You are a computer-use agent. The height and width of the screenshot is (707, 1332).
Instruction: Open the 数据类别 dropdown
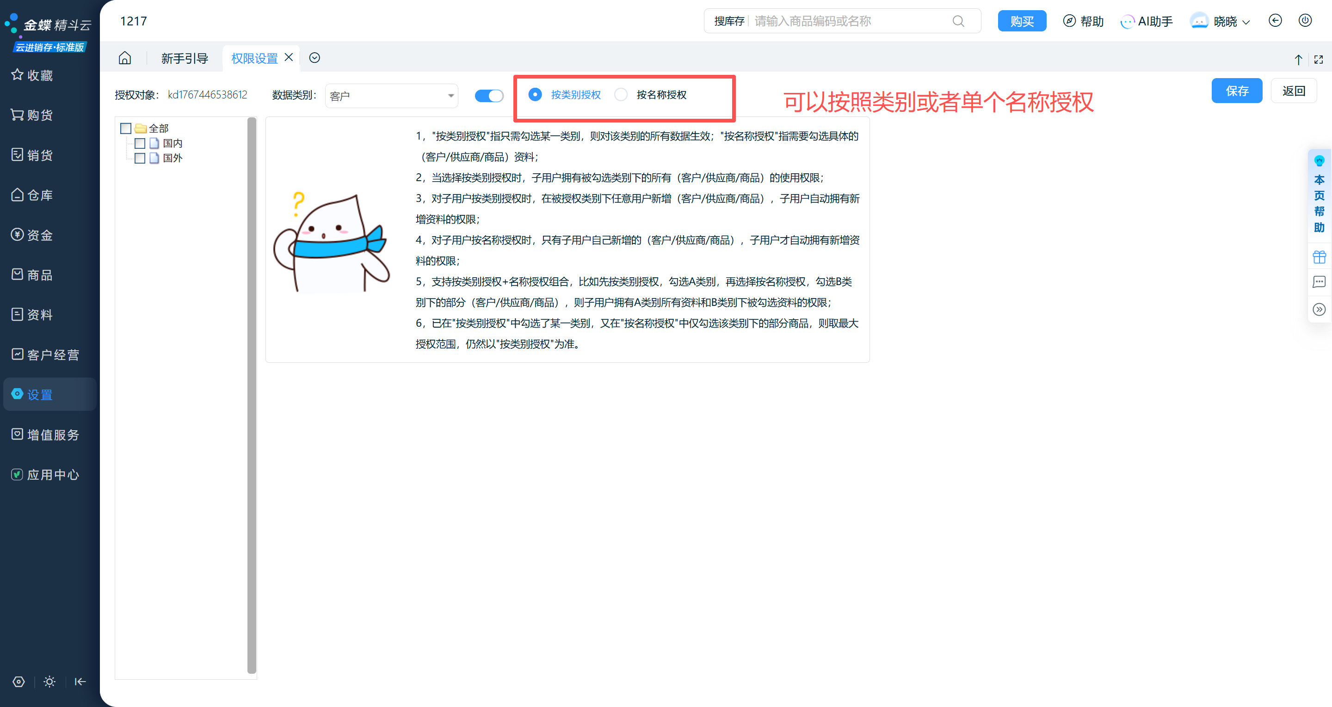click(x=391, y=96)
